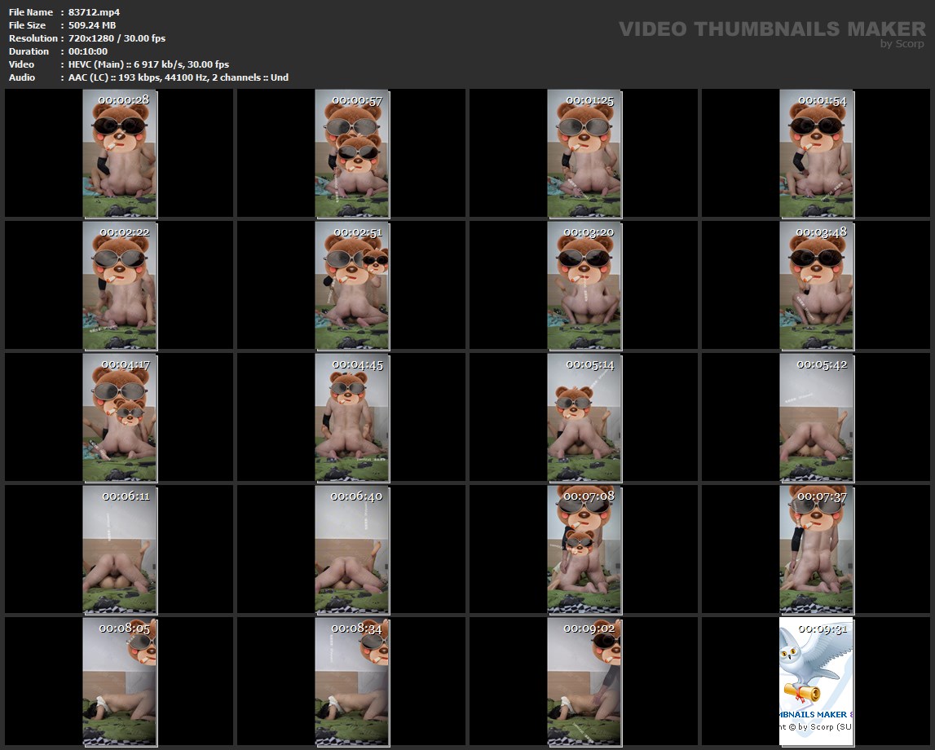Click the Duration value 00:10:00

point(88,51)
